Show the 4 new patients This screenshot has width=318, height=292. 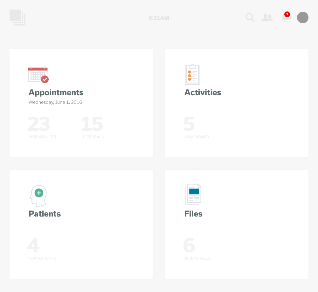pyautogui.click(x=34, y=246)
